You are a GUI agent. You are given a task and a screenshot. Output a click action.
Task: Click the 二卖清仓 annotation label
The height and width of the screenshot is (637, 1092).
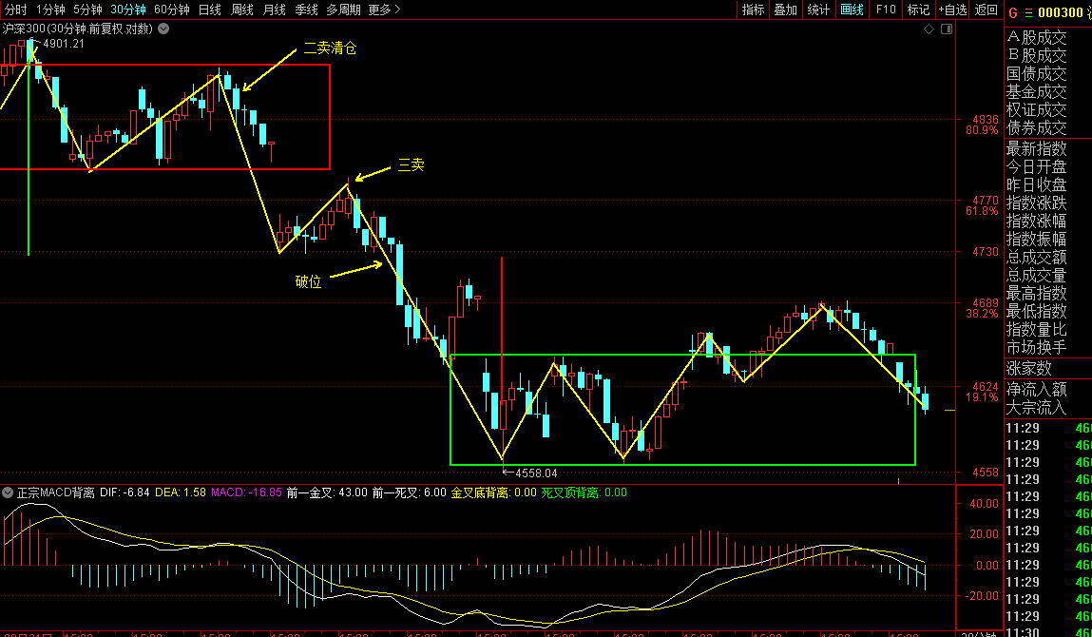(330, 48)
